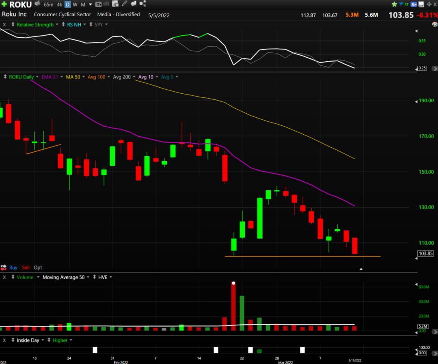Open the Volume indicator dropdown

pos(38,277)
